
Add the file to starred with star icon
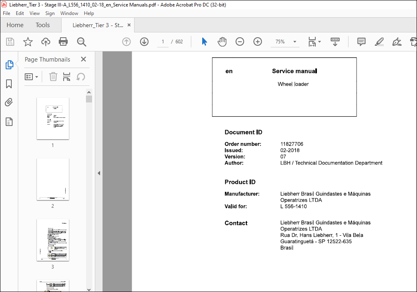(x=28, y=42)
